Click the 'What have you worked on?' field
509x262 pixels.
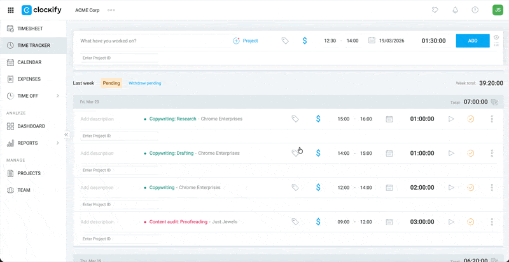pyautogui.click(x=153, y=41)
